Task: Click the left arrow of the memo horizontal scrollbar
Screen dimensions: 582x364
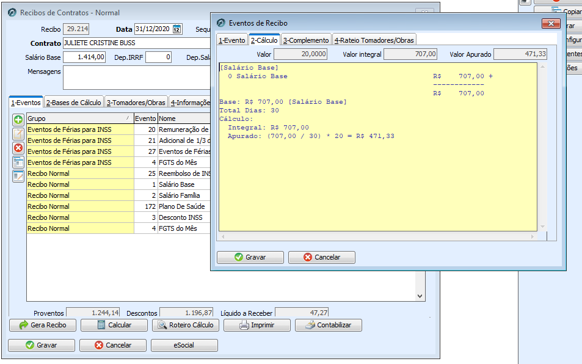Action: coord(223,236)
